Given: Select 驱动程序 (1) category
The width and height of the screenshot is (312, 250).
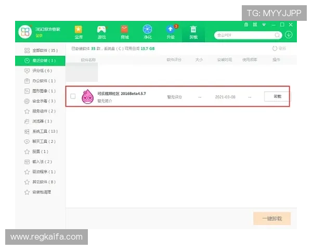Looking at the screenshot, I should tap(40, 172).
